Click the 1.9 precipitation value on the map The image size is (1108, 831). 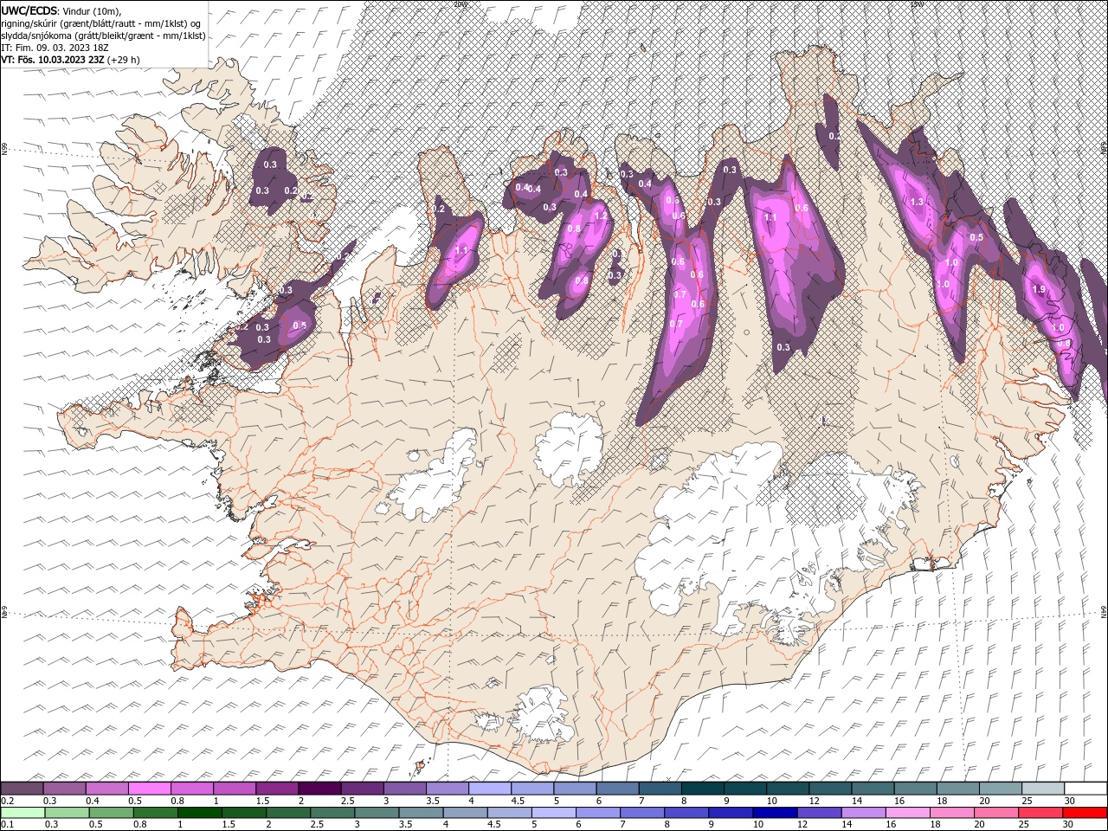pos(1039,289)
